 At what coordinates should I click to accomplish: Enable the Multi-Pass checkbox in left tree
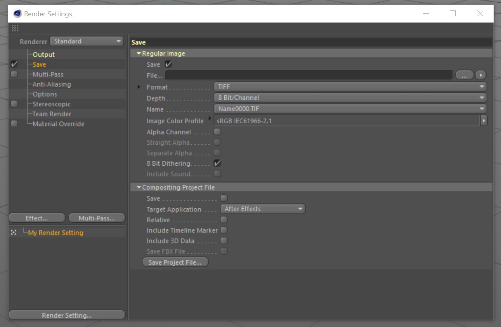[x=14, y=74]
